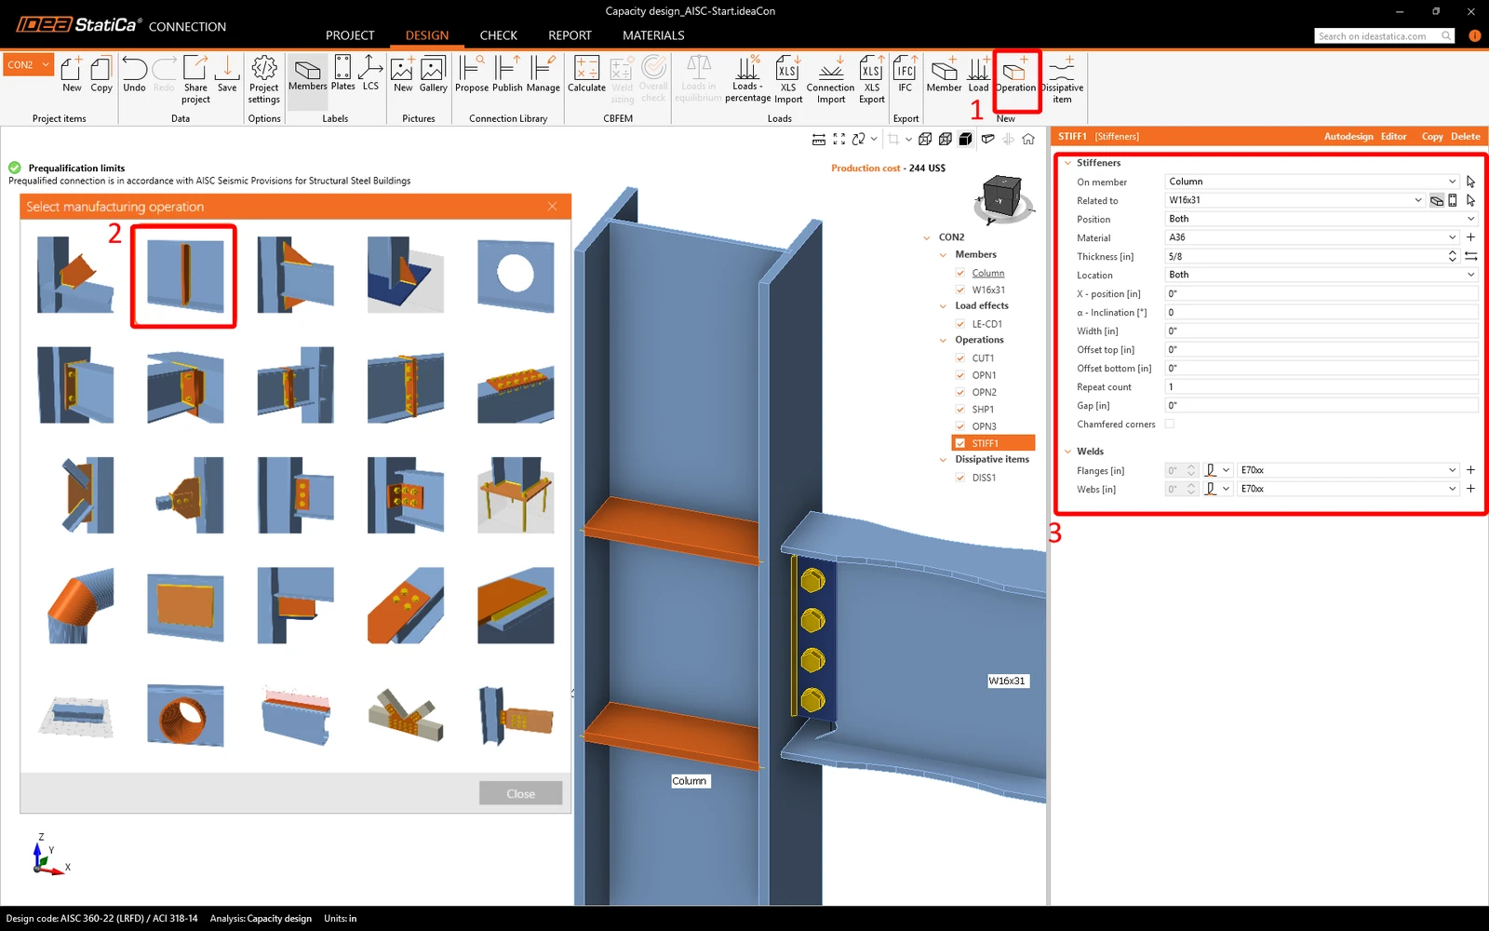1489x931 pixels.
Task: Toggle the SHP1 operation checkbox
Action: click(x=960, y=410)
